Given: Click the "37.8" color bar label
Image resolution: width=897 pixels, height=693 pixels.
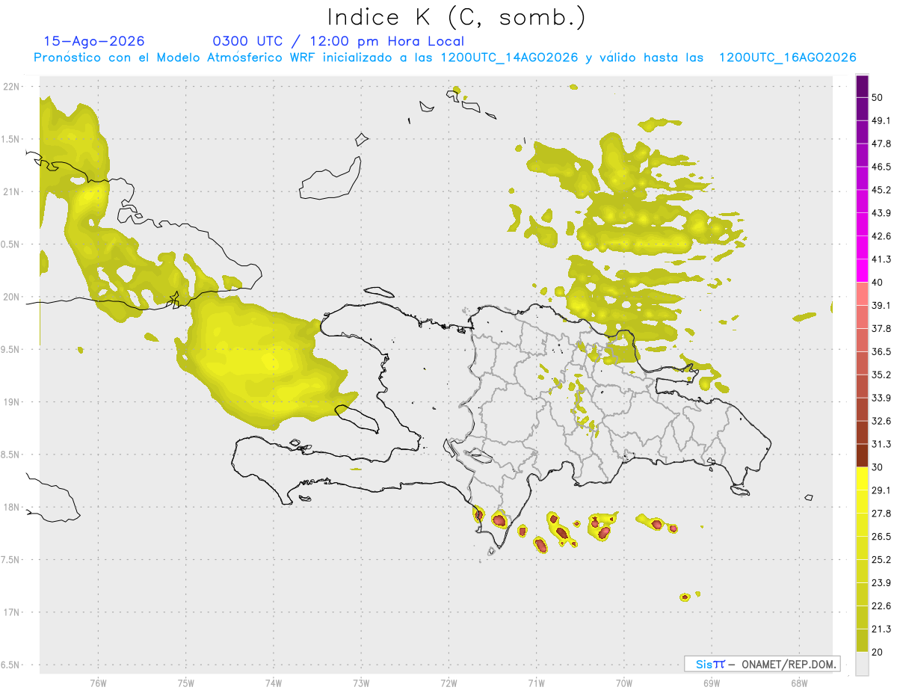Looking at the screenshot, I should click(881, 328).
